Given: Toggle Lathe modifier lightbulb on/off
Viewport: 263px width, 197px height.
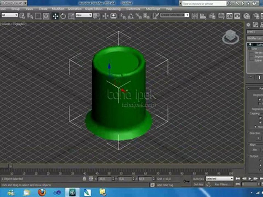Looking at the screenshot, I should [x=250, y=45].
